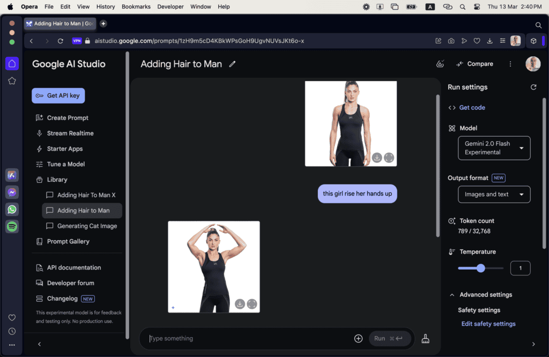The width and height of the screenshot is (549, 357).
Task: Open Spotify in the Opera sidebar
Action: pos(12,226)
